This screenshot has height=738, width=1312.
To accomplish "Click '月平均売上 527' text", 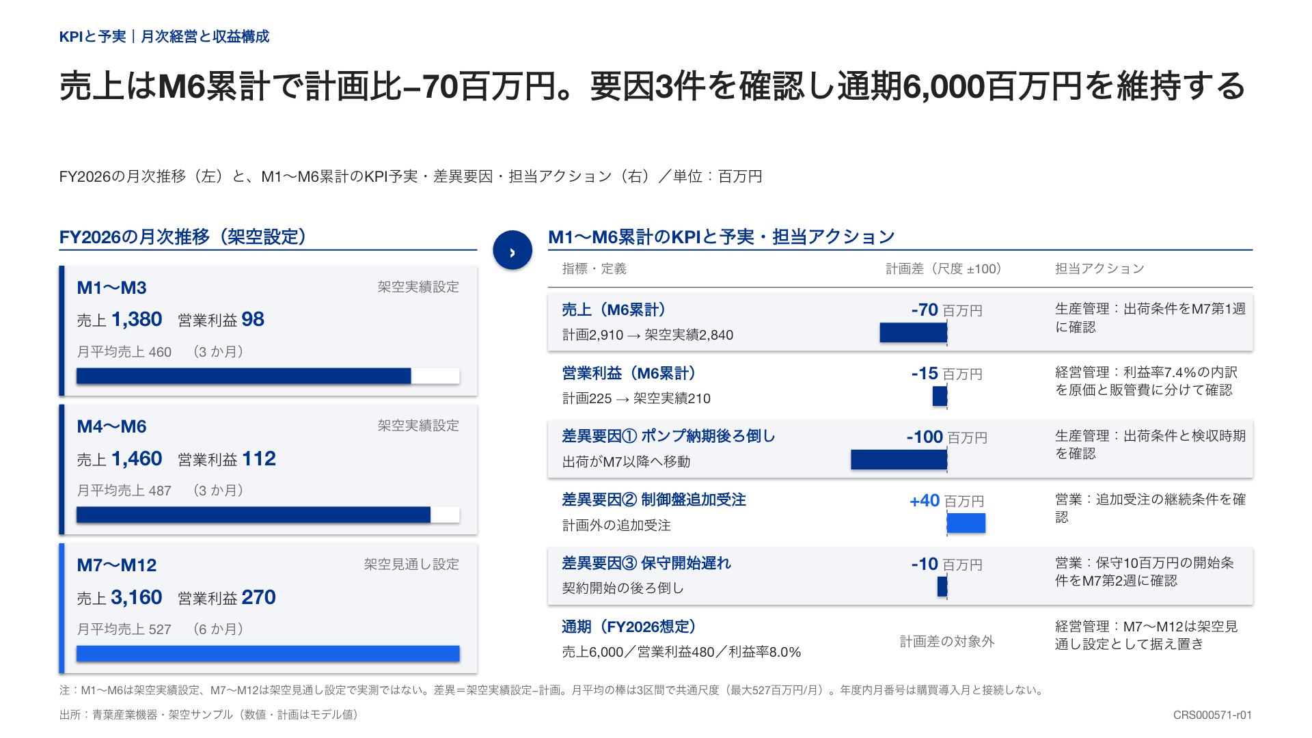I will pos(124,629).
